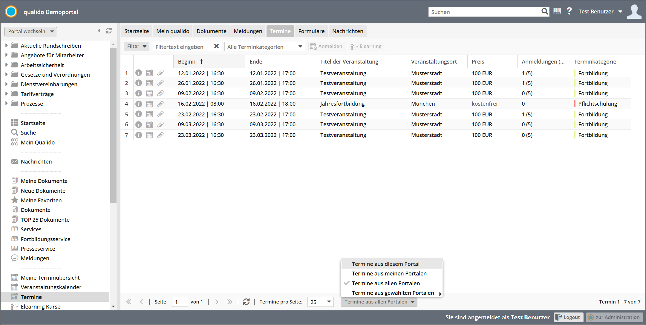This screenshot has width=646, height=325.
Task: Click refresh icon in pagination bar
Action: pos(246,302)
